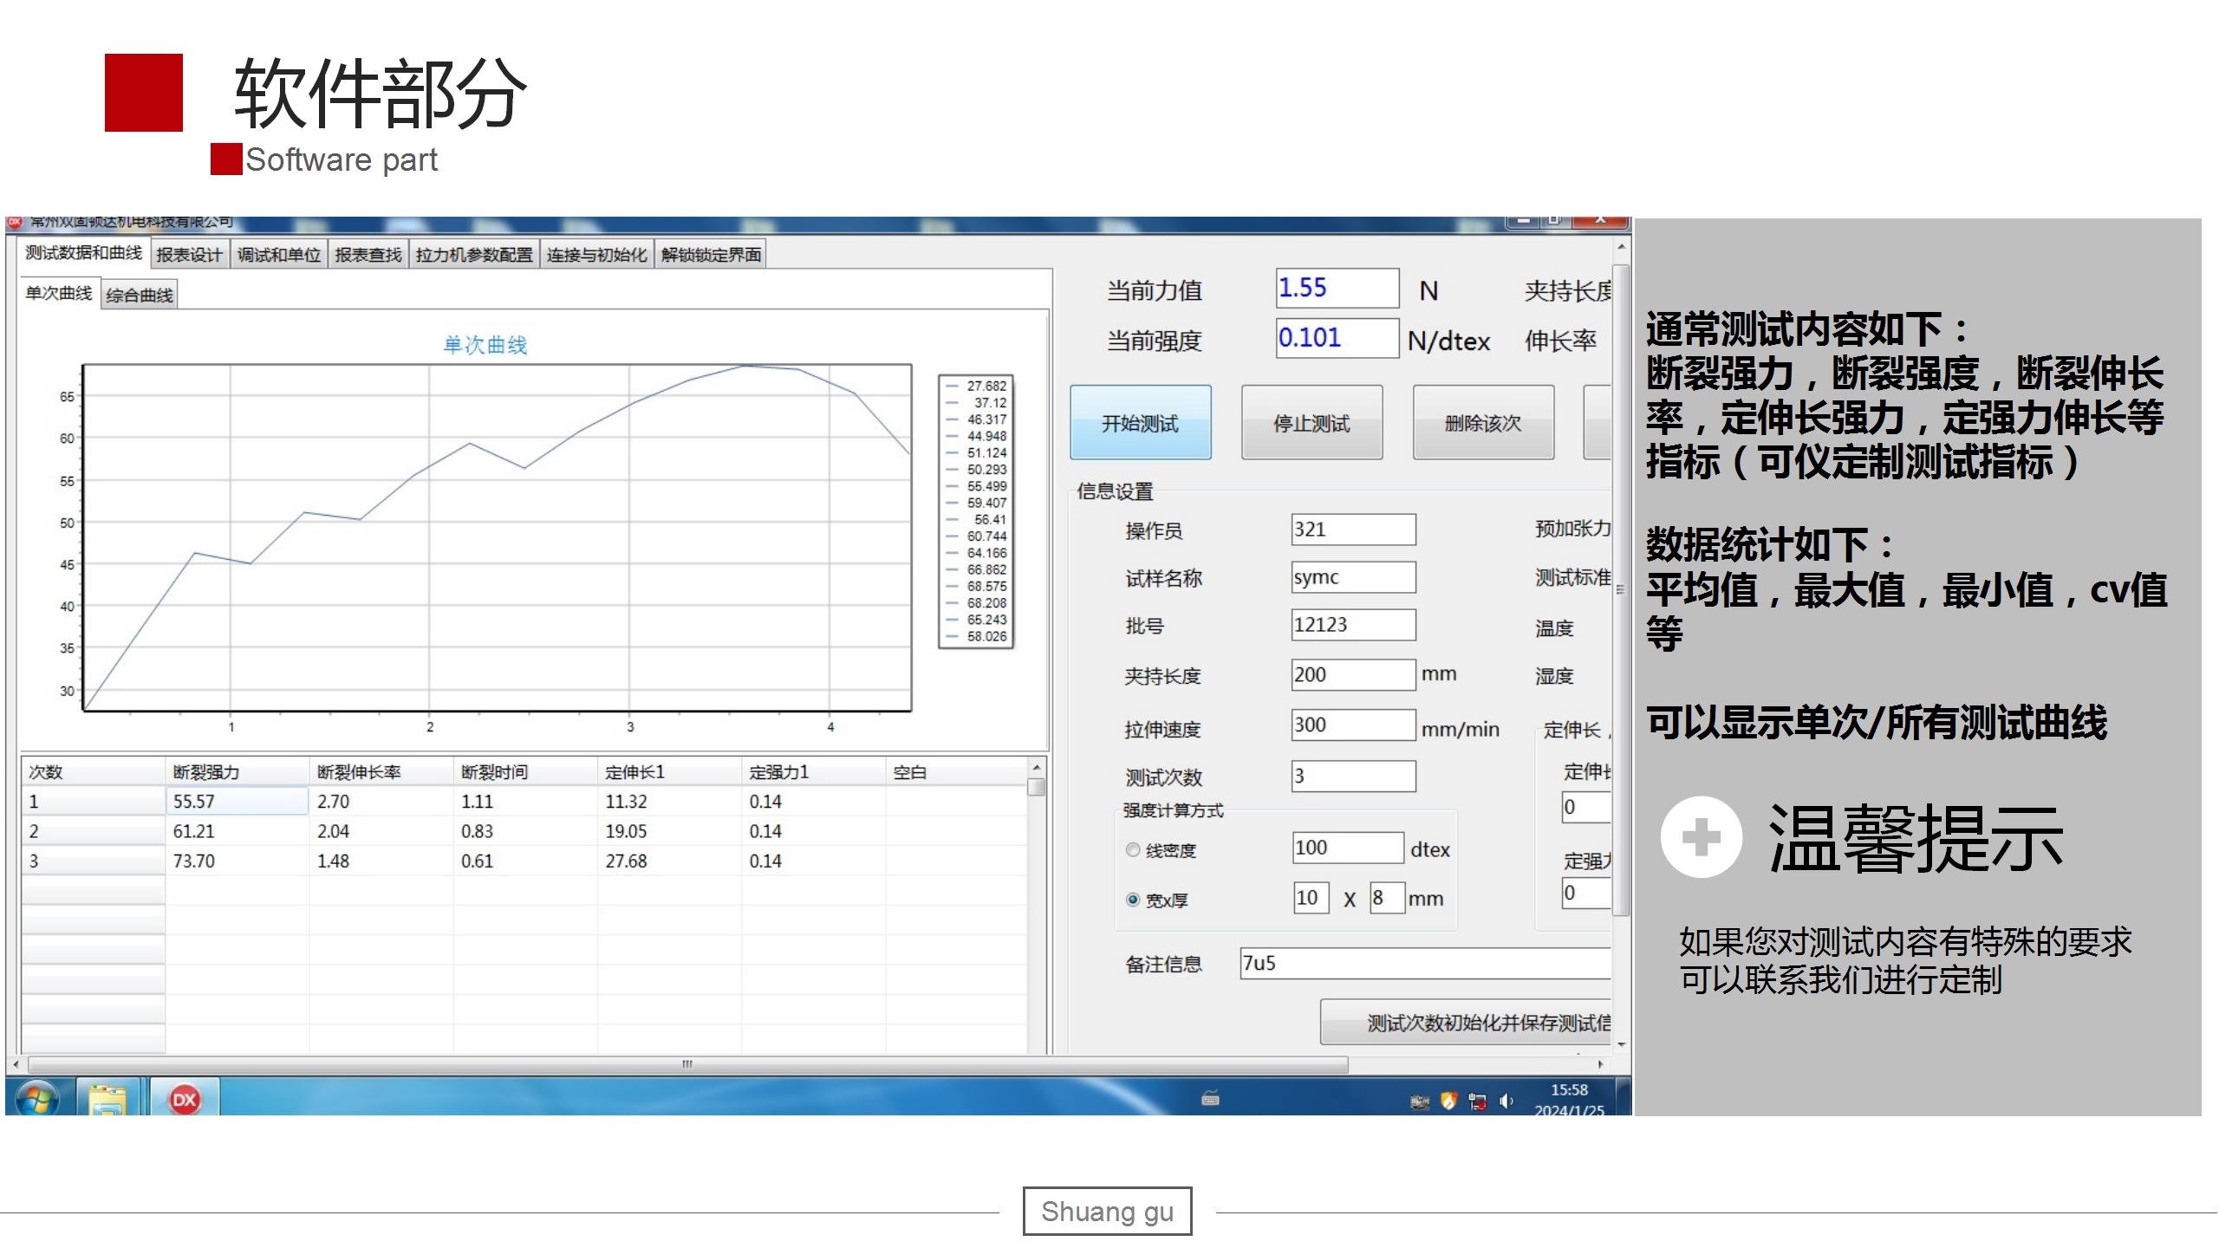
Task: Open the 报表设计 tab
Action: (189, 255)
